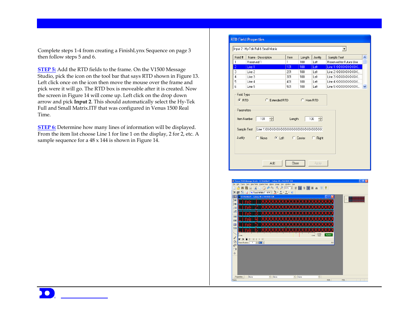The width and height of the screenshot is (411, 317).
Task: Open the Window menu in Message Studio
Action: [x=288, y=184]
